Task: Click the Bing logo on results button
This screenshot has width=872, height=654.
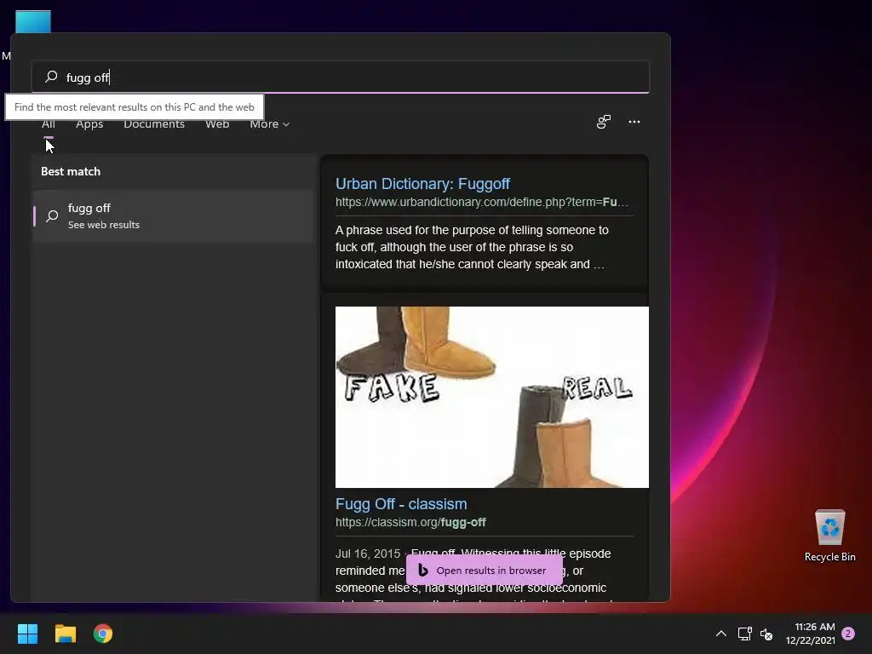Action: (422, 570)
